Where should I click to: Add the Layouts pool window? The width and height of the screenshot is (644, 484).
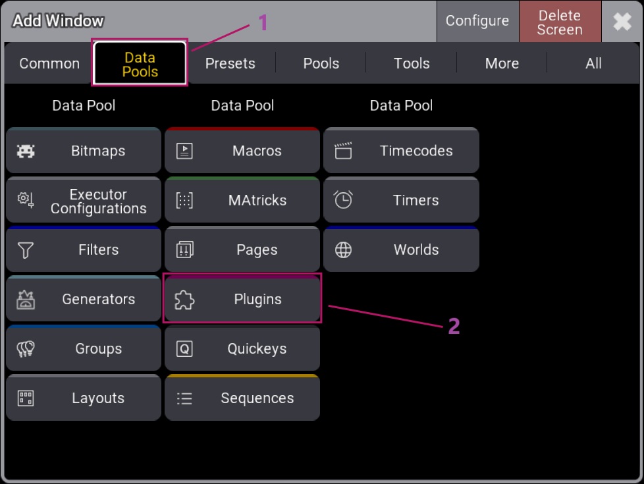tap(84, 398)
